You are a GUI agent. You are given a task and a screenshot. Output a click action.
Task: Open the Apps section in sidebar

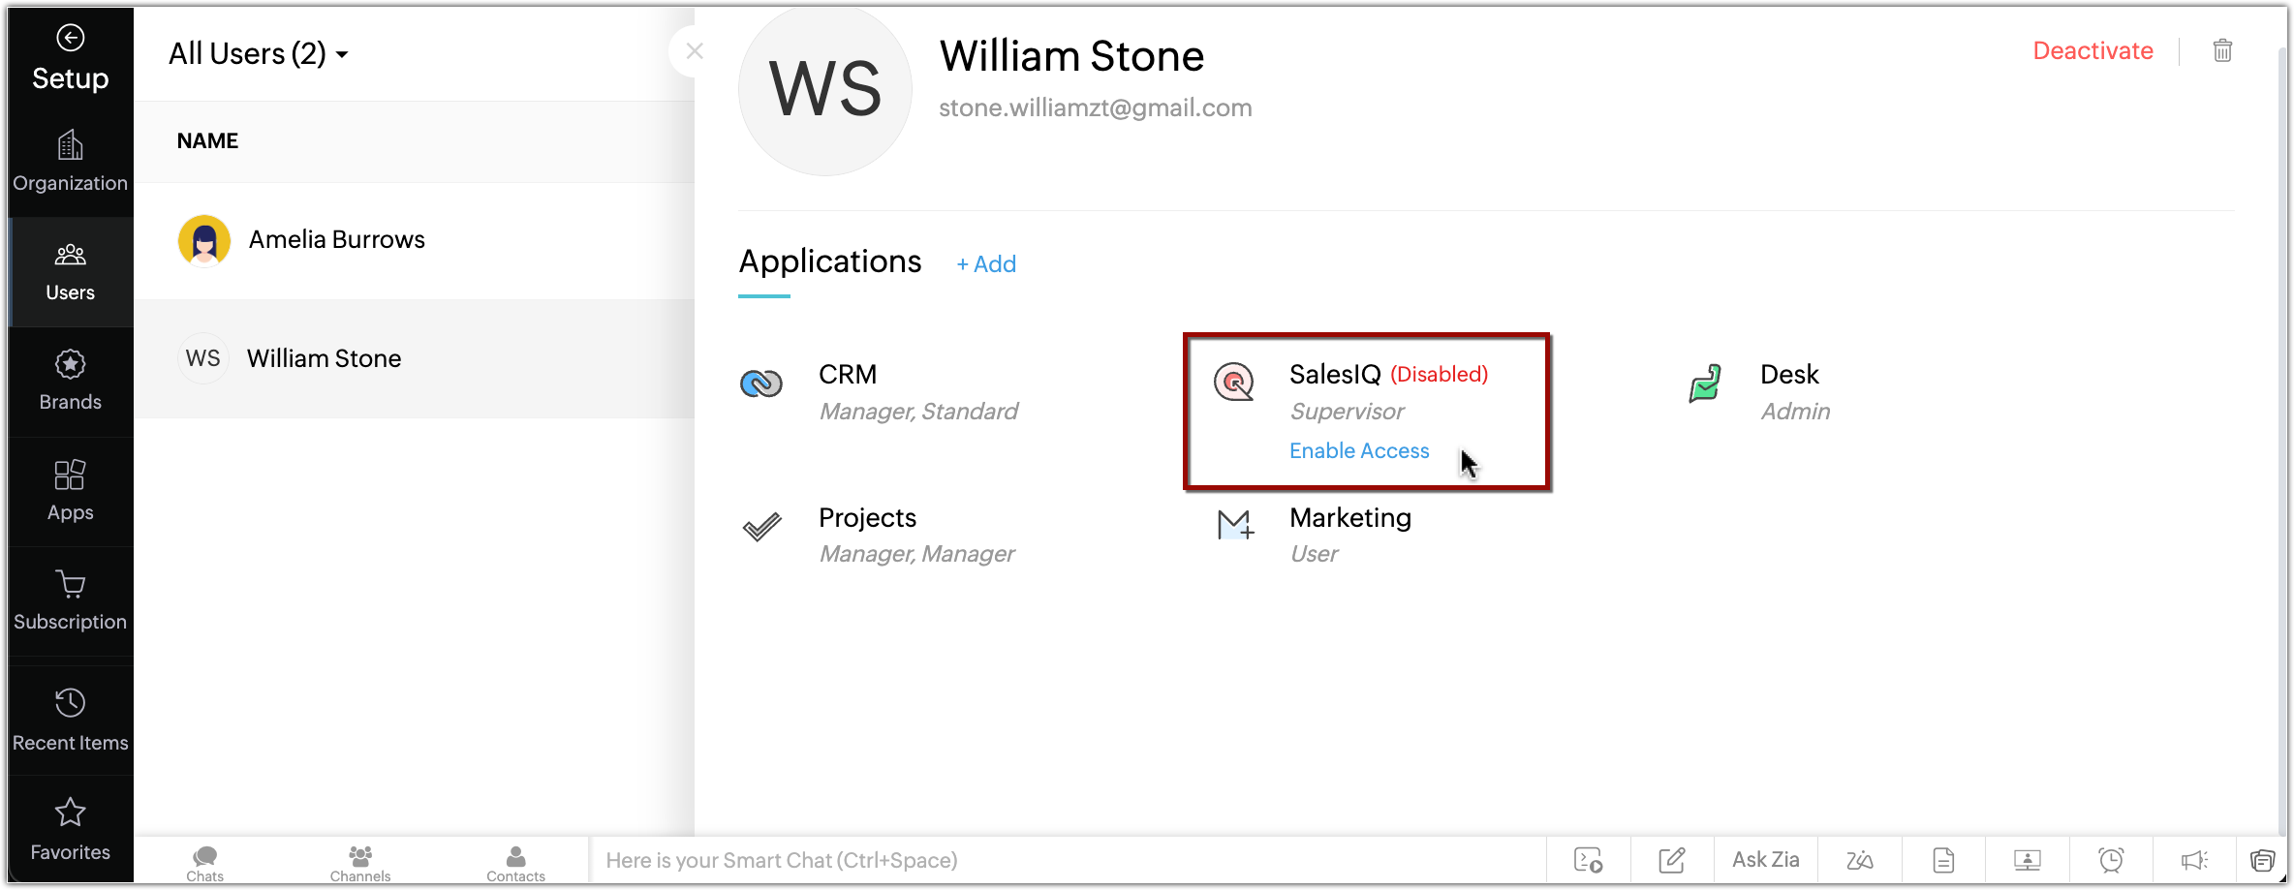click(70, 491)
